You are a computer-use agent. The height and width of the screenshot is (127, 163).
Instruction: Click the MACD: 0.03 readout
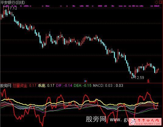[103, 86]
